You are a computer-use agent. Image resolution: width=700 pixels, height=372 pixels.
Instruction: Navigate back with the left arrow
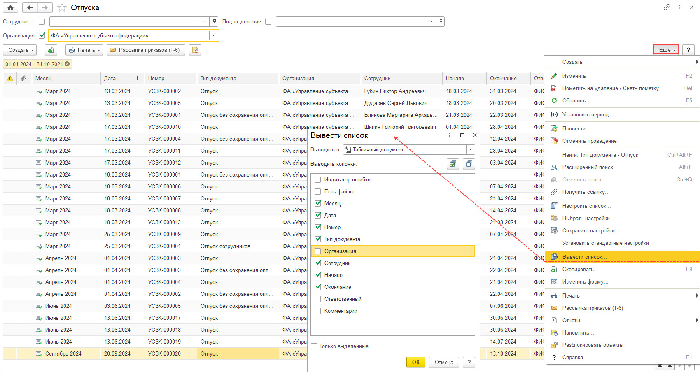coord(30,7)
